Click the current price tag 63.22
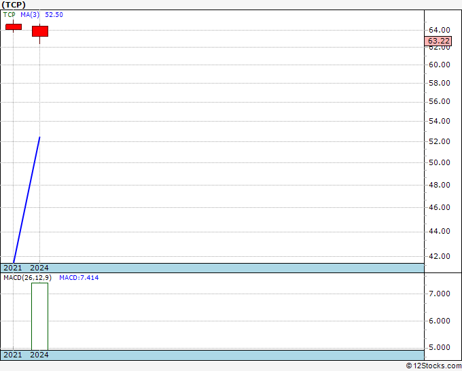This screenshot has height=371, width=462. (x=438, y=41)
